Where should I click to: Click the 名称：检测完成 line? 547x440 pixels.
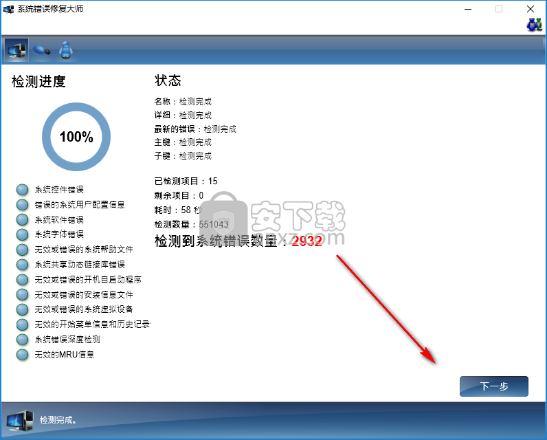pos(183,102)
